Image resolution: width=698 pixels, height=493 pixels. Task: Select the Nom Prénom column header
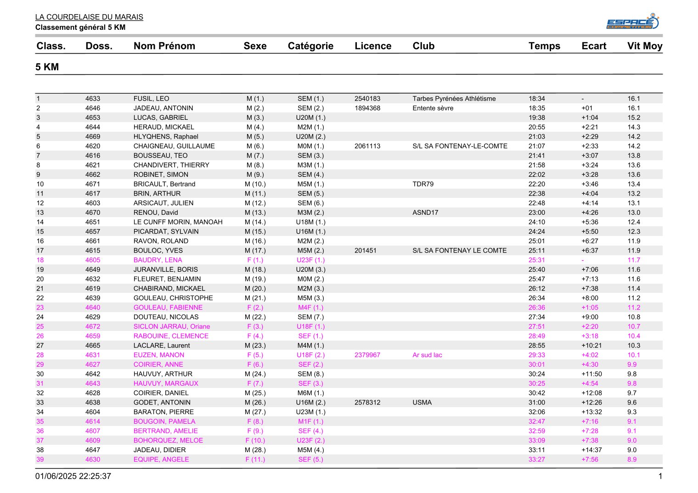164,46
